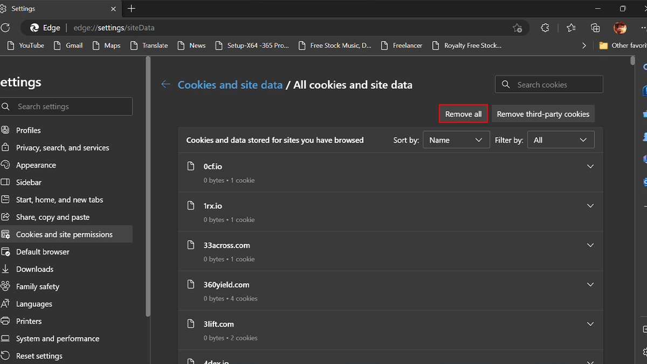Open System and performance settings
Screen dimensions: 647x364
(58, 339)
